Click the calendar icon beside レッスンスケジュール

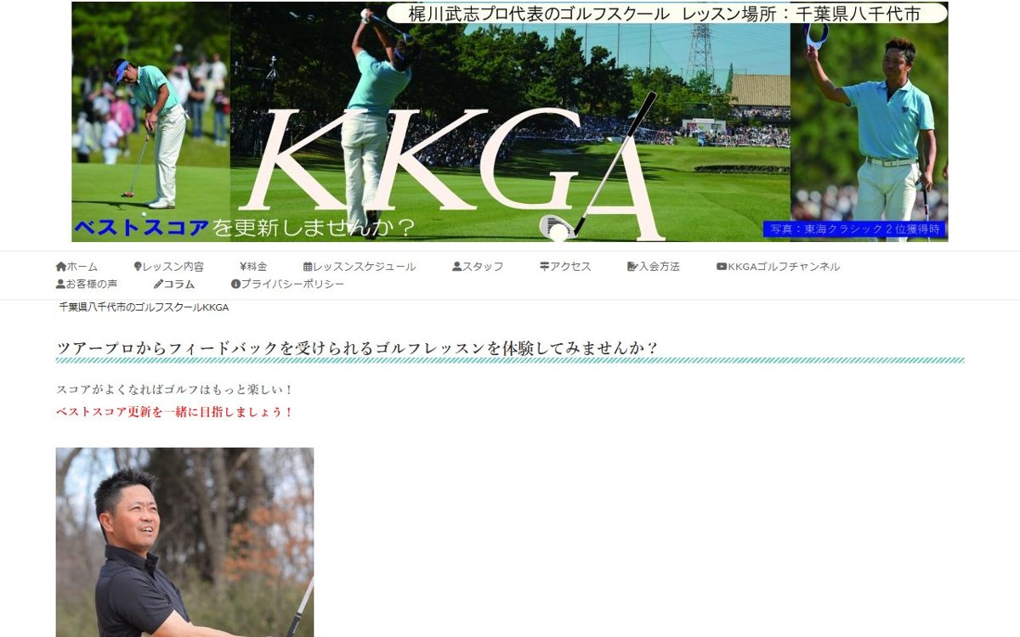pos(308,267)
